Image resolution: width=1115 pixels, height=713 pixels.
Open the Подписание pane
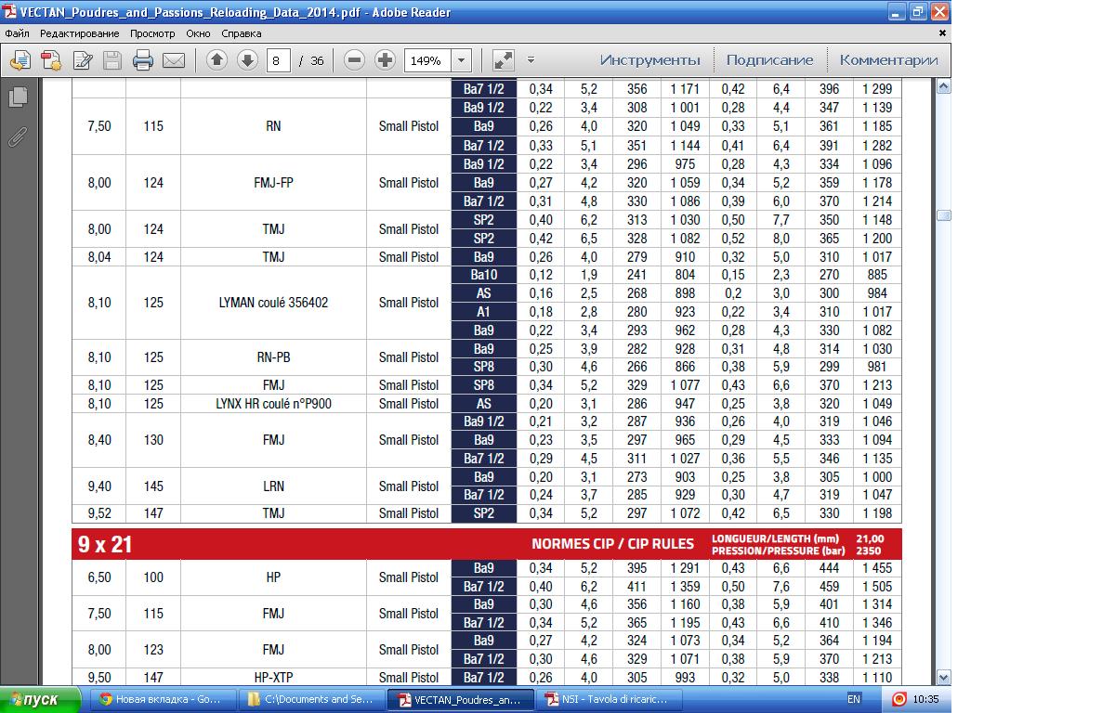(769, 60)
